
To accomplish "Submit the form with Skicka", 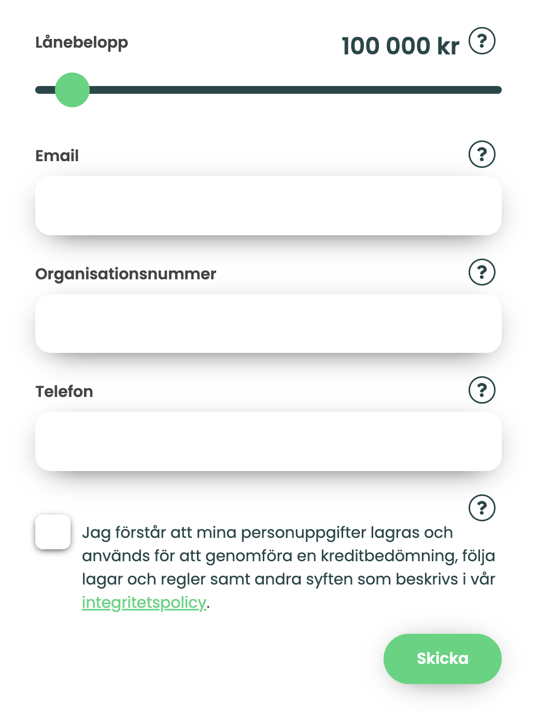I will 443,659.
